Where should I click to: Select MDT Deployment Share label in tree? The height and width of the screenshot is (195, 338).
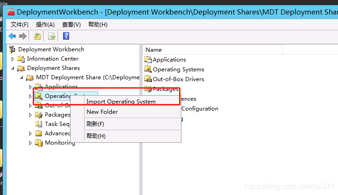[x=87, y=77]
